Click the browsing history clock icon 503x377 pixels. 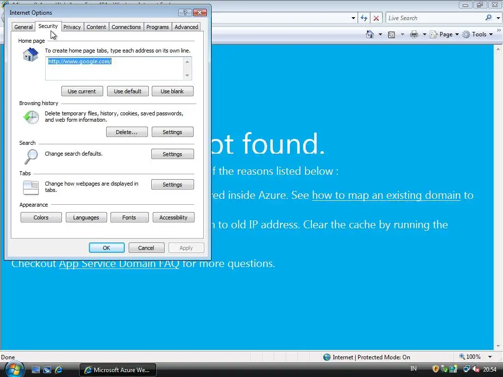31,117
